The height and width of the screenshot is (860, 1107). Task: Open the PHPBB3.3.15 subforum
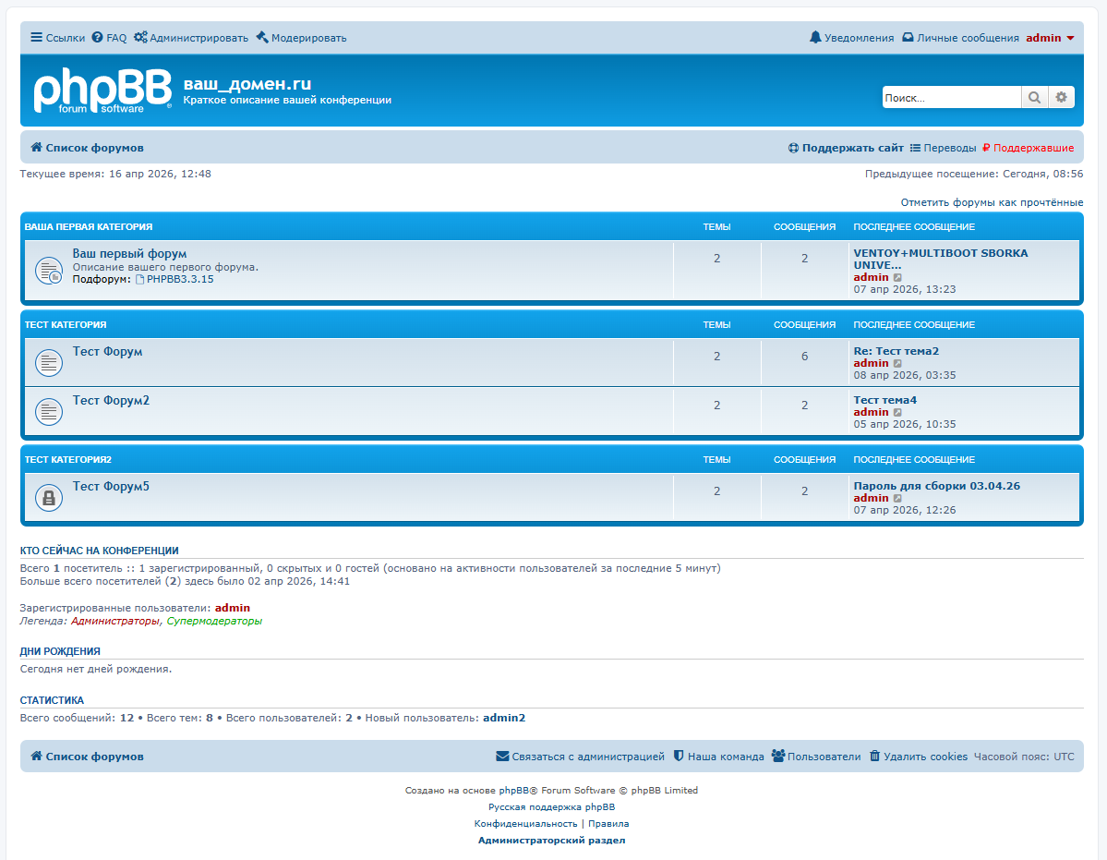pyautogui.click(x=179, y=279)
